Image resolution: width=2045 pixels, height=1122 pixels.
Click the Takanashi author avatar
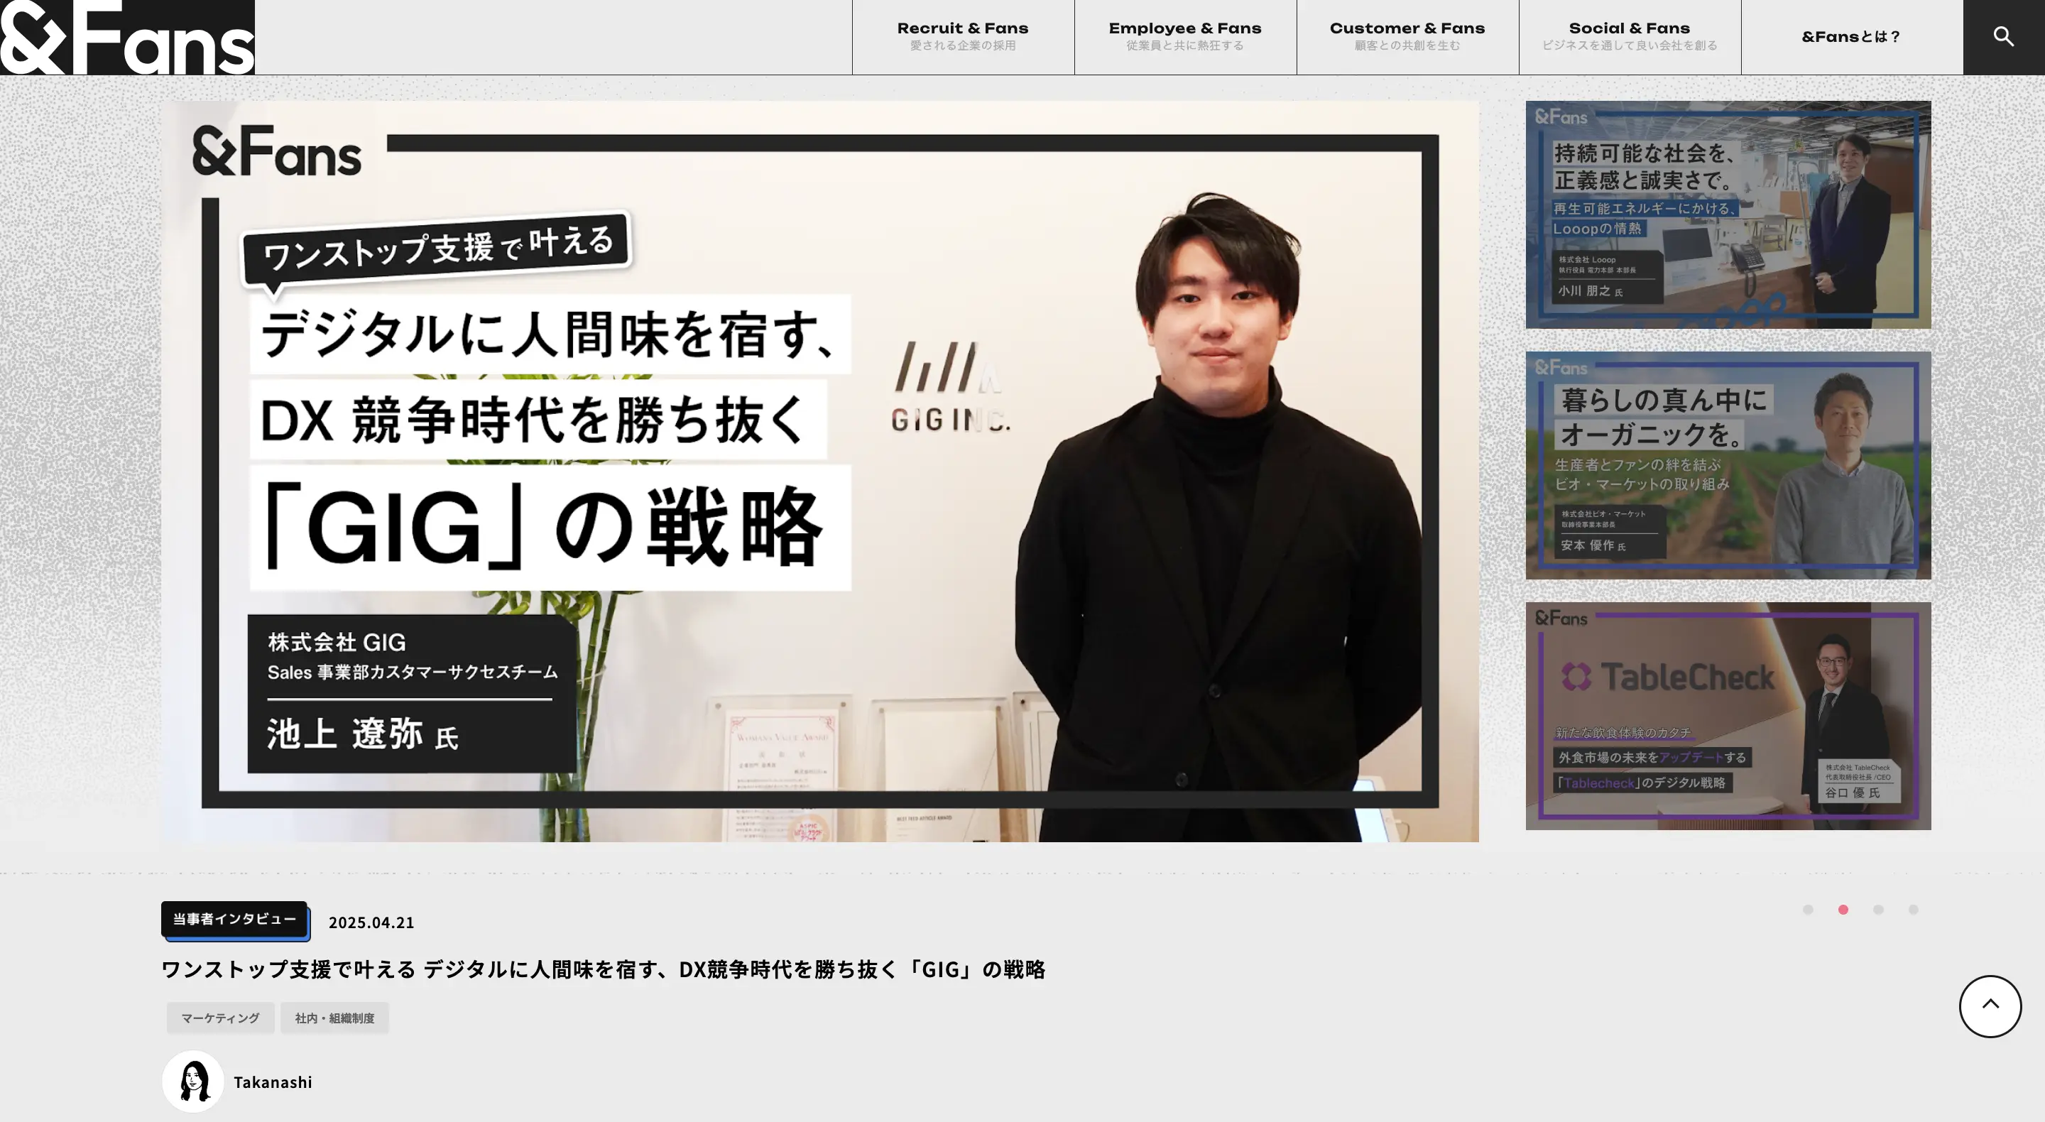193,1081
